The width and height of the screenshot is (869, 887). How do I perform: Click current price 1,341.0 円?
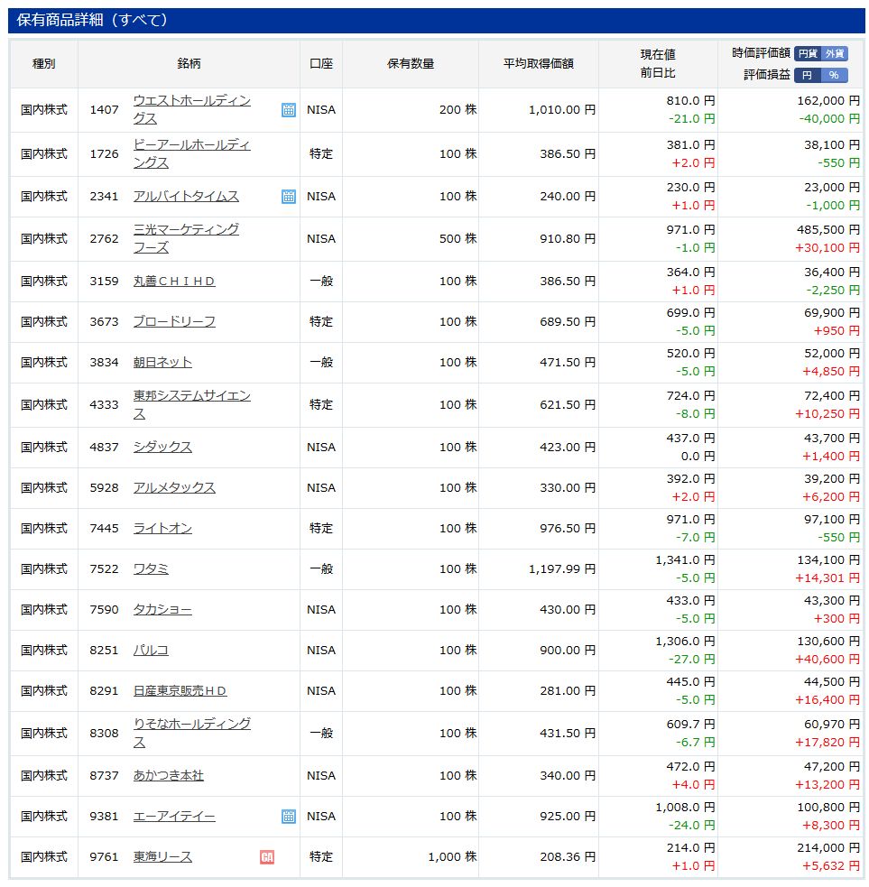[x=686, y=560]
